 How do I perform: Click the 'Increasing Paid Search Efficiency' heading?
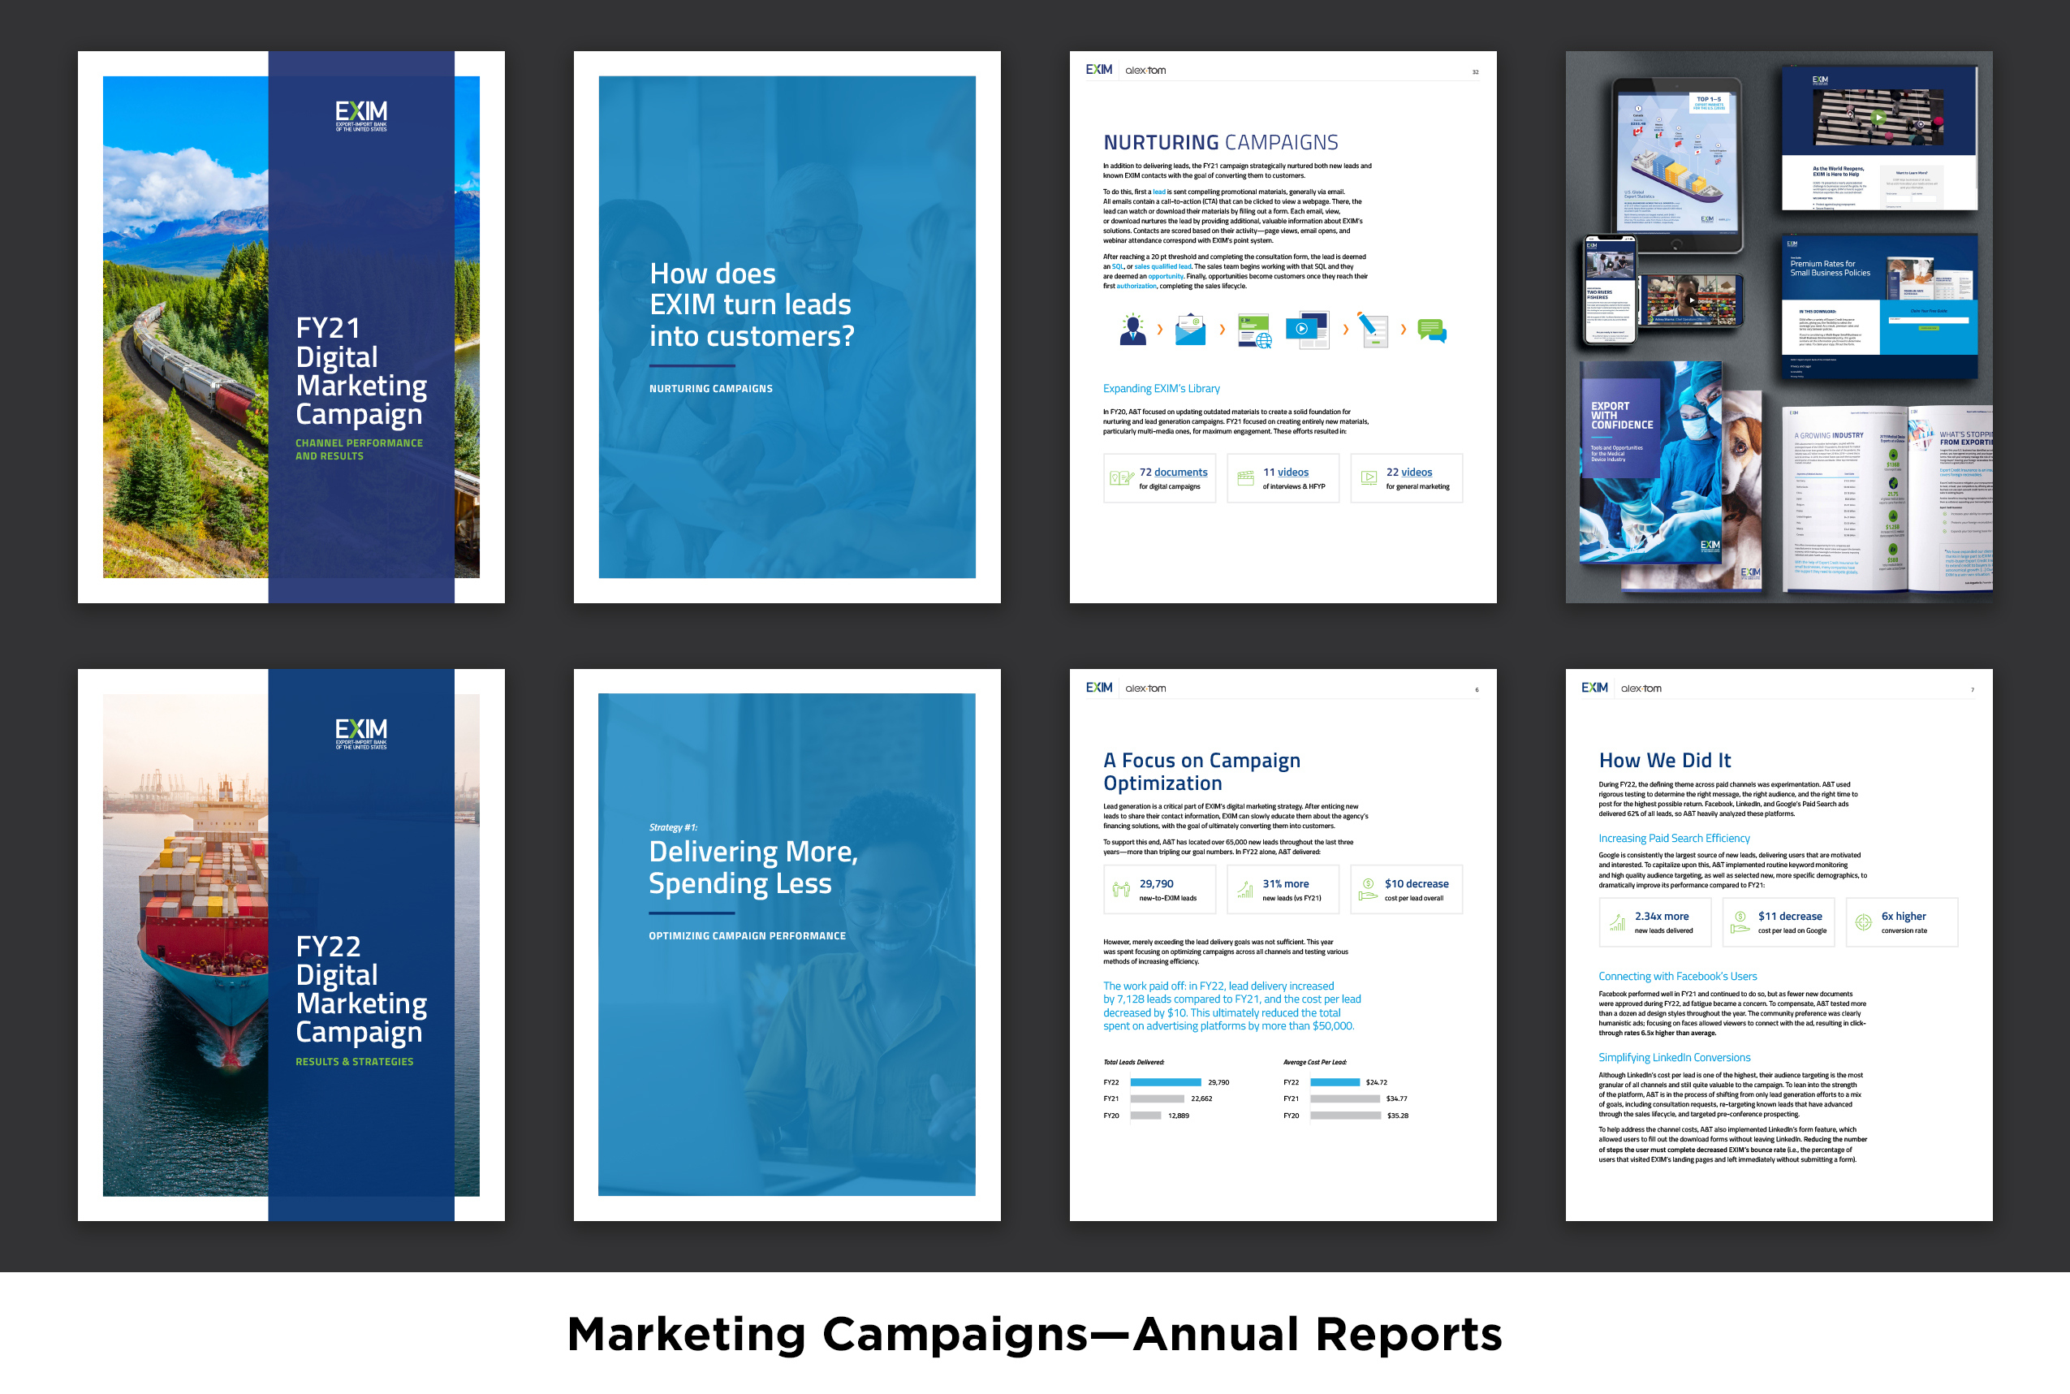pos(1674,839)
